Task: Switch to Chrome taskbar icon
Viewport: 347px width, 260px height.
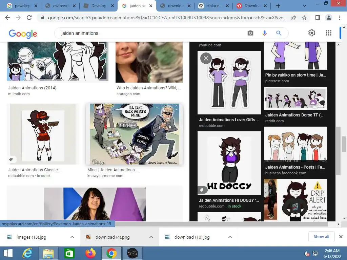Action: click(x=111, y=253)
